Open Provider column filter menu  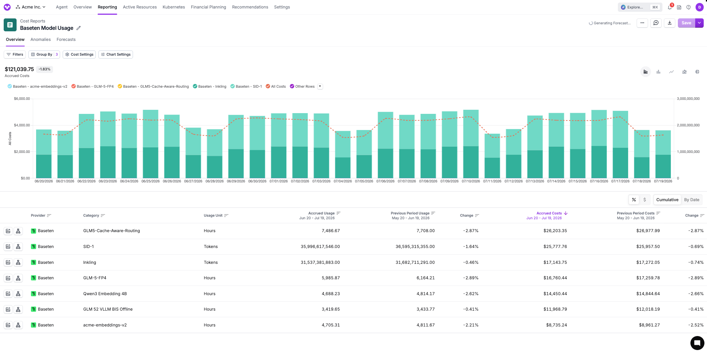(x=49, y=216)
